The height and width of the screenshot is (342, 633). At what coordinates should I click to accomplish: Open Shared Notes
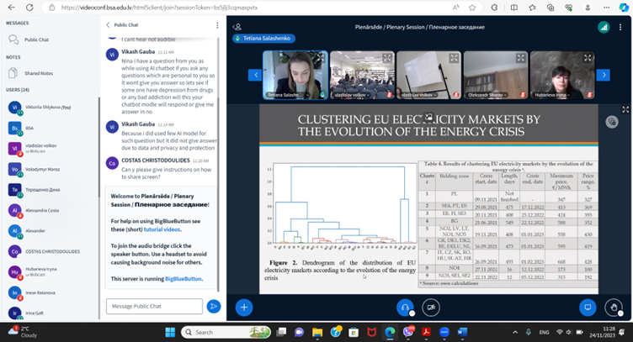[x=38, y=73]
